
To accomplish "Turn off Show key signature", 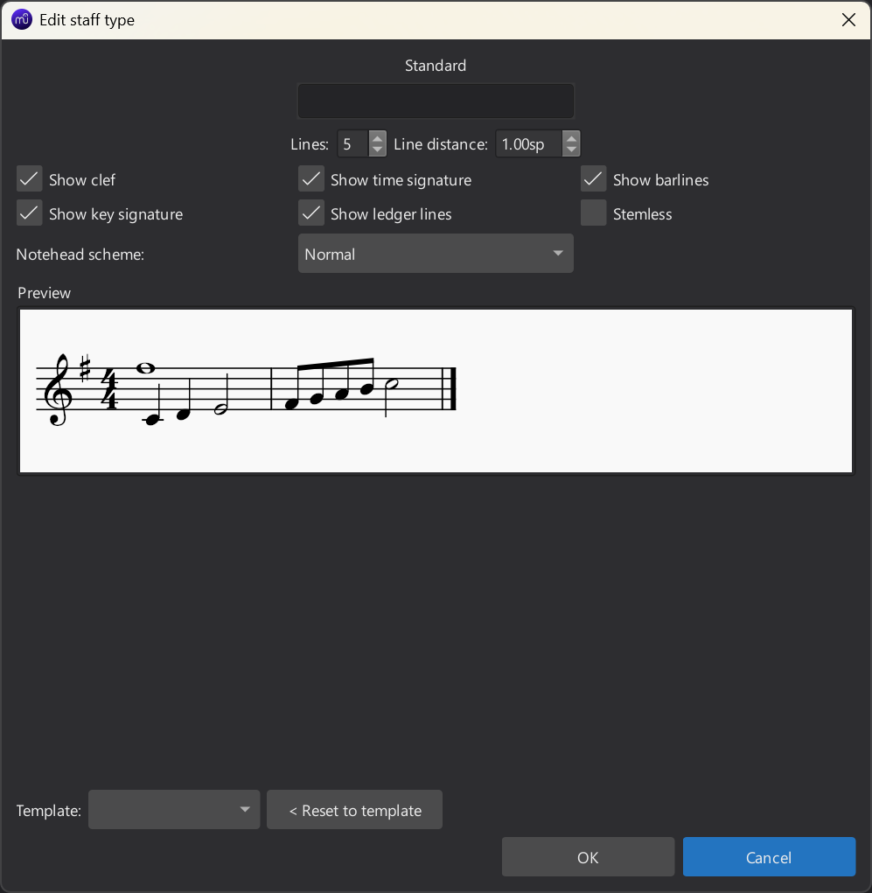I will [x=30, y=213].
